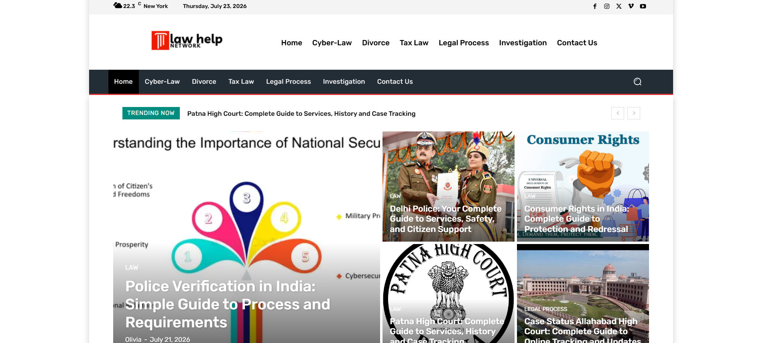Show next trending headline arrow
Image resolution: width=763 pixels, height=343 pixels.
tap(634, 113)
